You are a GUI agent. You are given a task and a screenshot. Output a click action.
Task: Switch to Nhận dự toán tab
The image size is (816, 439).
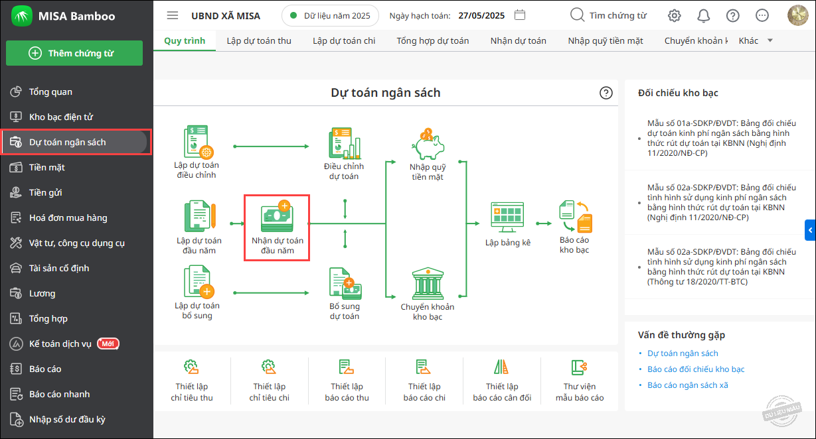(519, 40)
